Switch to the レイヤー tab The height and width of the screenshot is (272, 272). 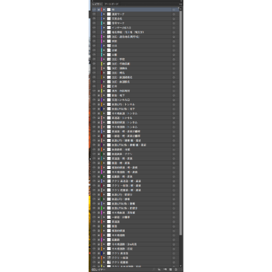tap(97, 4)
